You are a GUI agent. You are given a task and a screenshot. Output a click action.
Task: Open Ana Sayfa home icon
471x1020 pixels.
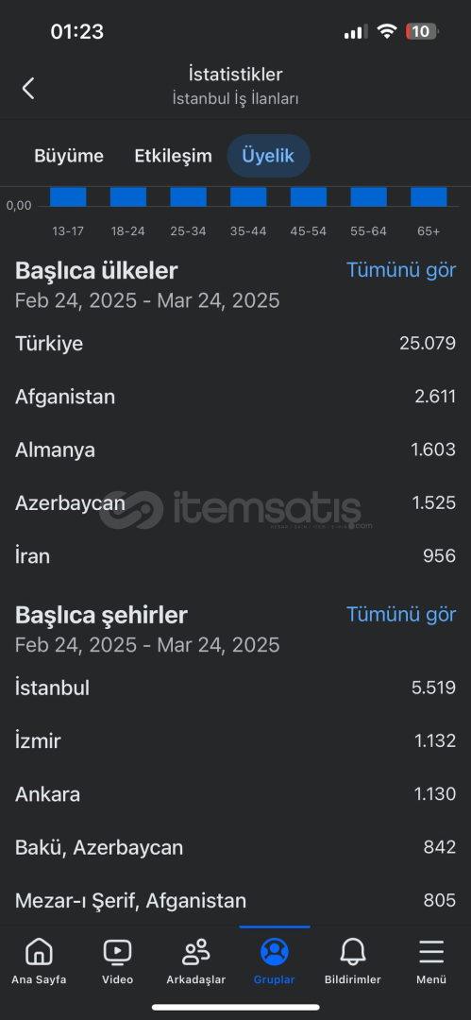coord(39,952)
